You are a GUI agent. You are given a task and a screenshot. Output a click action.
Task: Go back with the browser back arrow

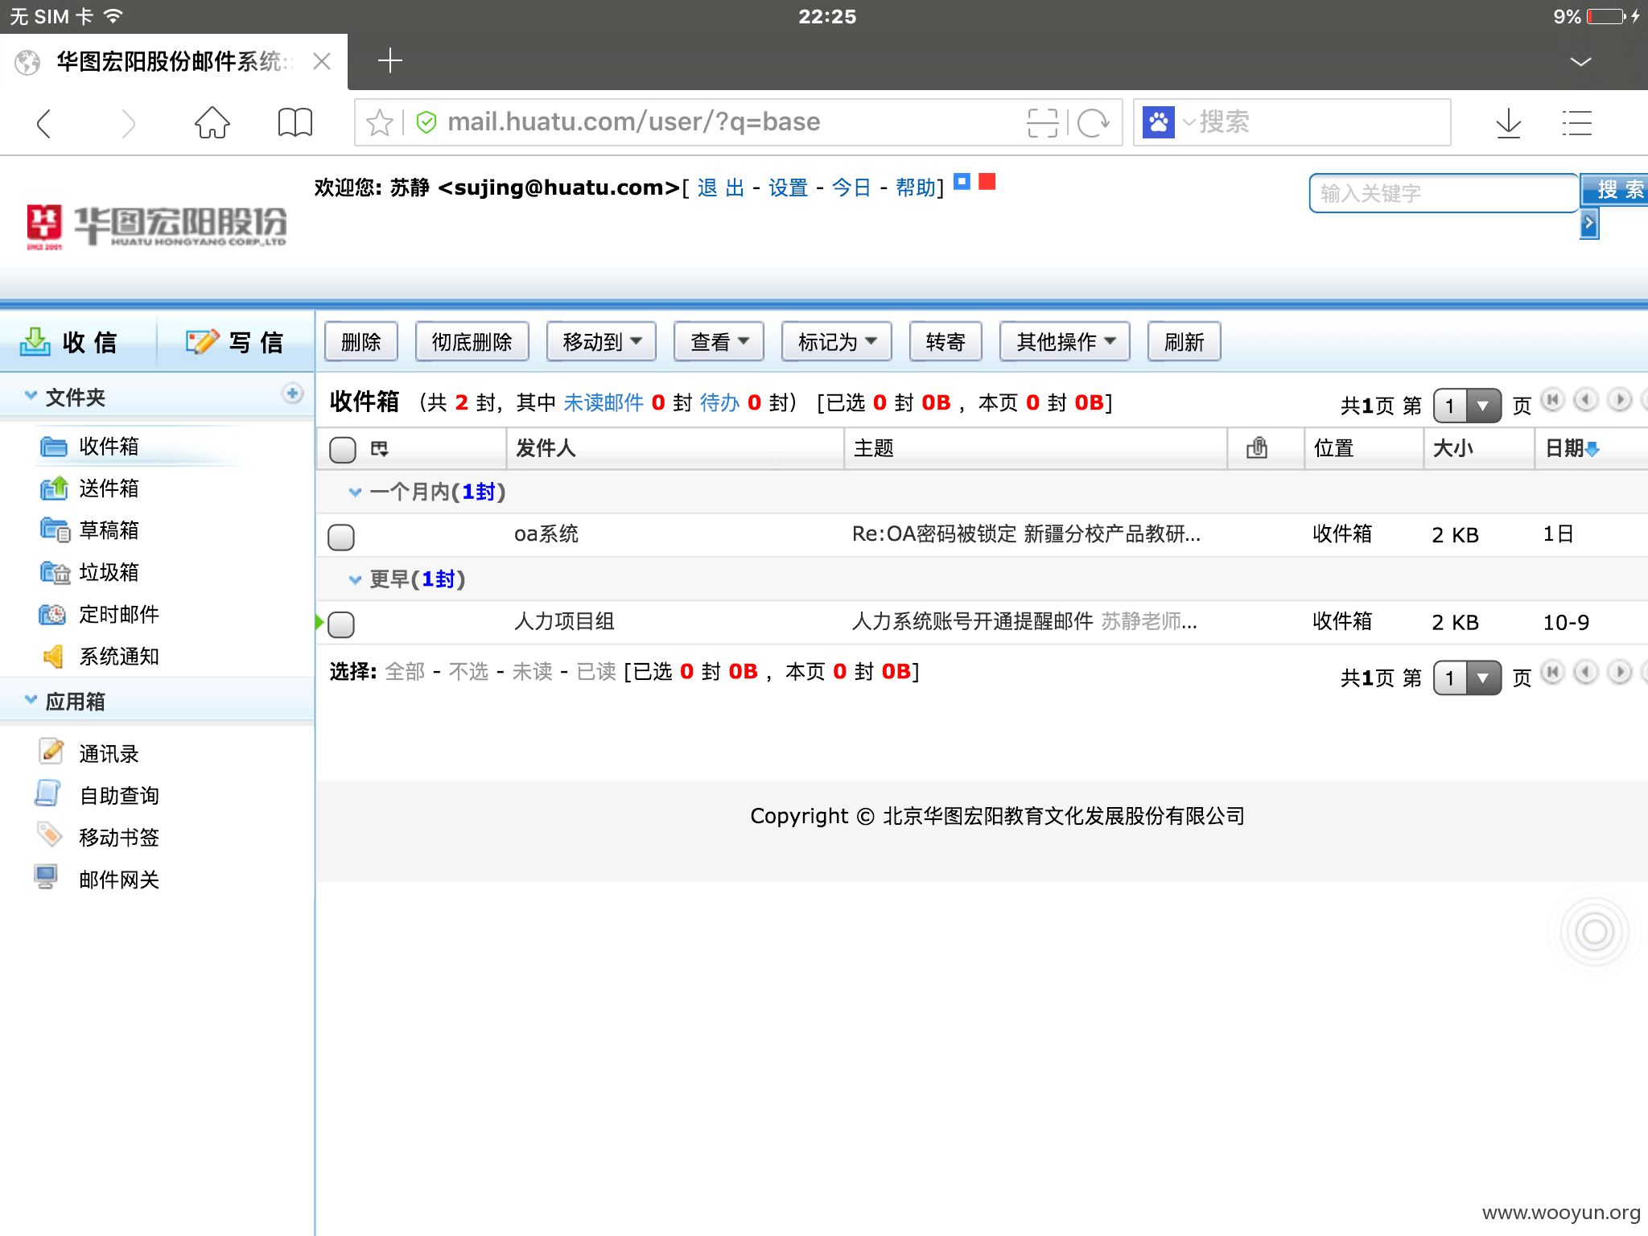pyautogui.click(x=45, y=123)
